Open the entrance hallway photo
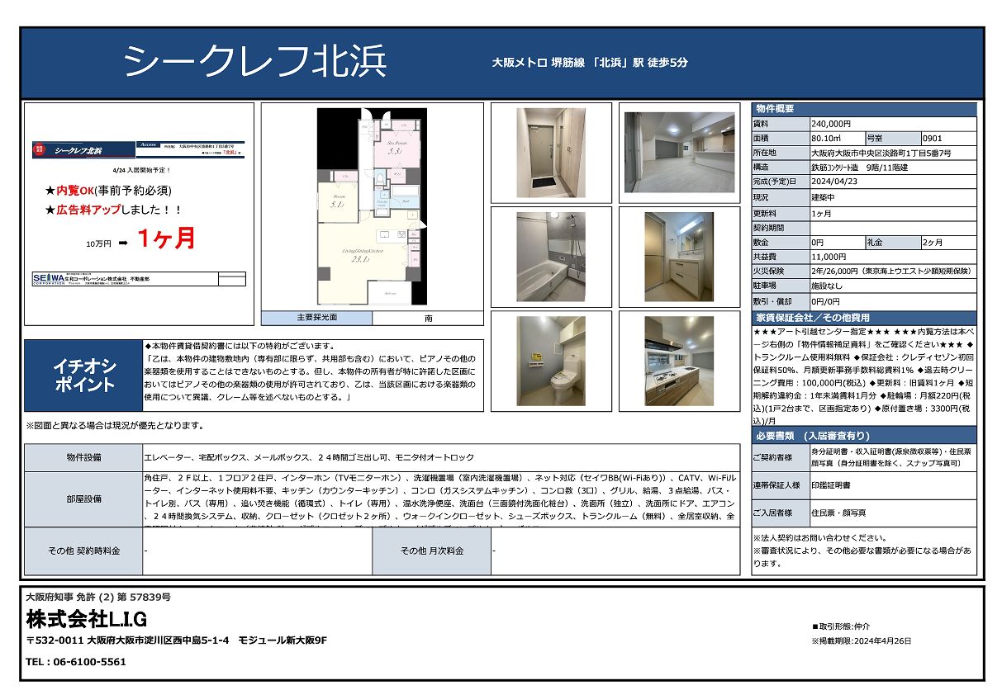The height and width of the screenshot is (690, 1002). click(551, 151)
